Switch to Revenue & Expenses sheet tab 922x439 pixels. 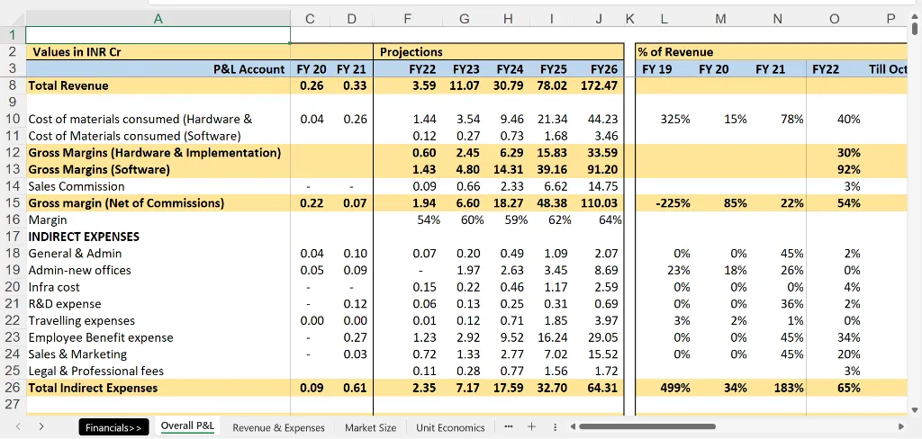click(x=278, y=427)
